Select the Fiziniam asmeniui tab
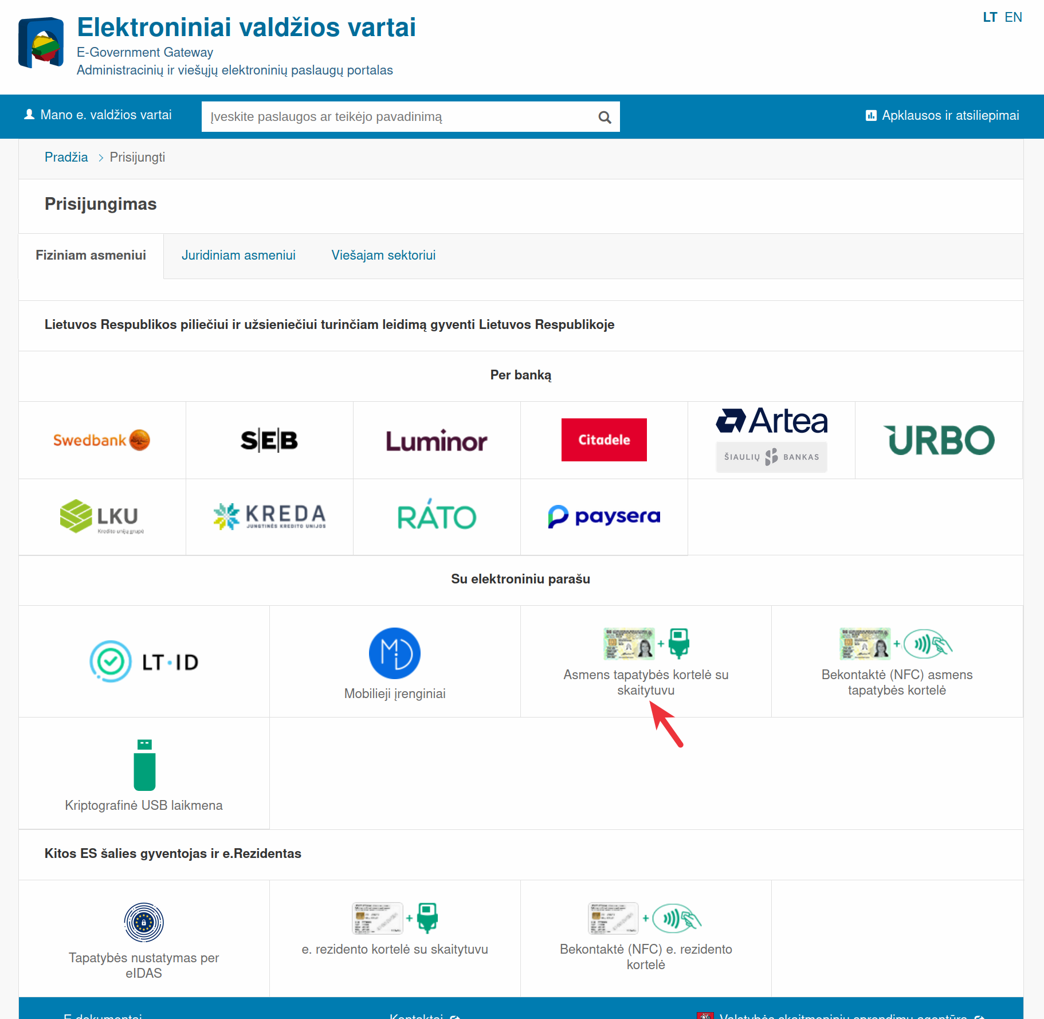 [x=91, y=256]
